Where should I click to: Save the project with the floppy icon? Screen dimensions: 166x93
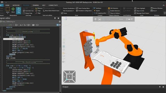click(x=2, y=2)
